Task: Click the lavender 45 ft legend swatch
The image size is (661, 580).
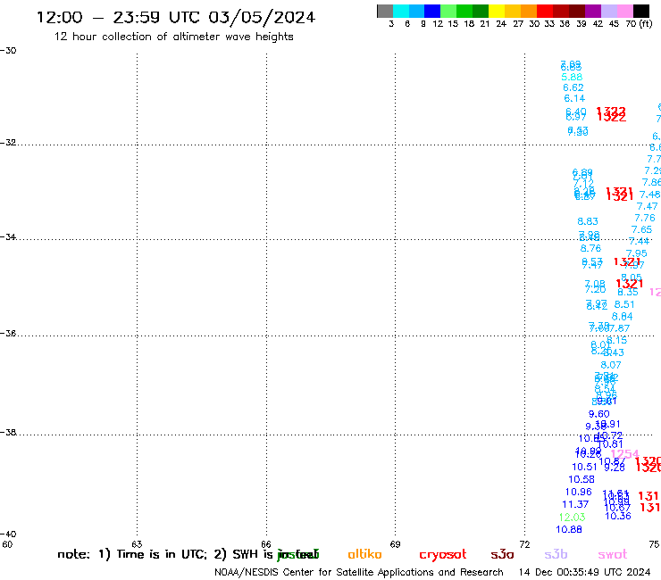Action: [608, 11]
